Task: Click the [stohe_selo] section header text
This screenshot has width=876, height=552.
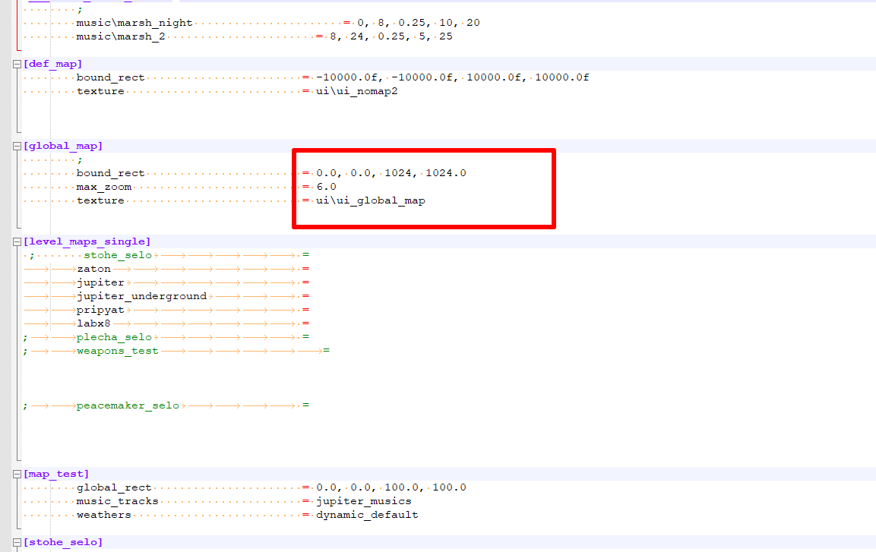Action: [x=63, y=542]
